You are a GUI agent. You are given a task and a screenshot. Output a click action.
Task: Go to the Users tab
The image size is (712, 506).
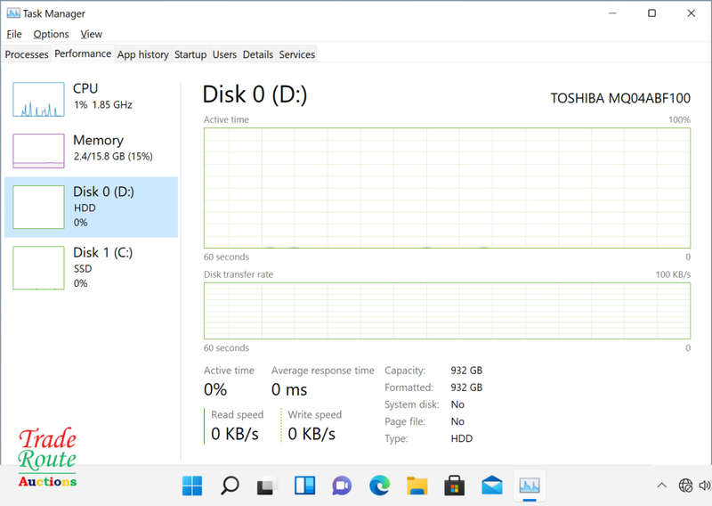(224, 54)
